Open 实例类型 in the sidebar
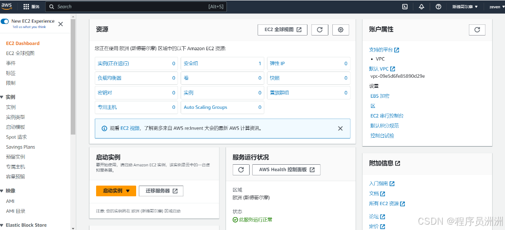This screenshot has width=505, height=230. point(16,117)
